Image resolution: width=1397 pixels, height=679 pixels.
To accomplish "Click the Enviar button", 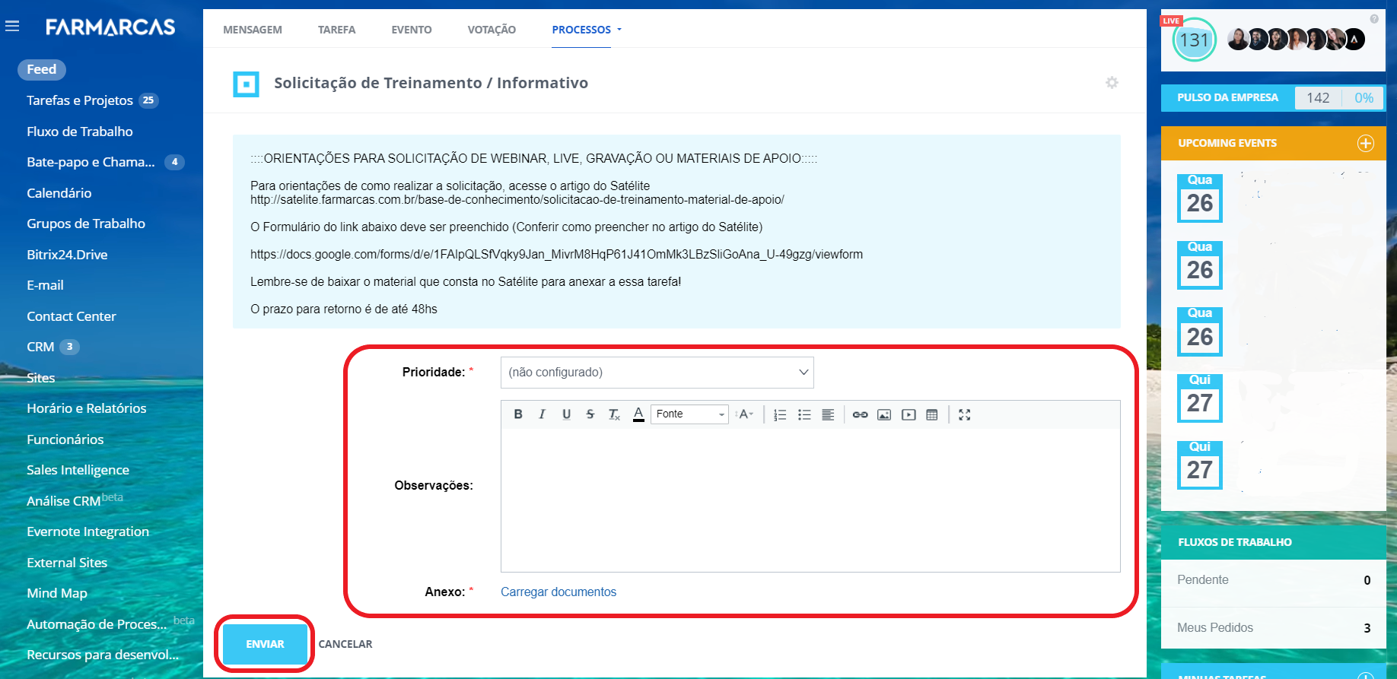I will point(265,644).
